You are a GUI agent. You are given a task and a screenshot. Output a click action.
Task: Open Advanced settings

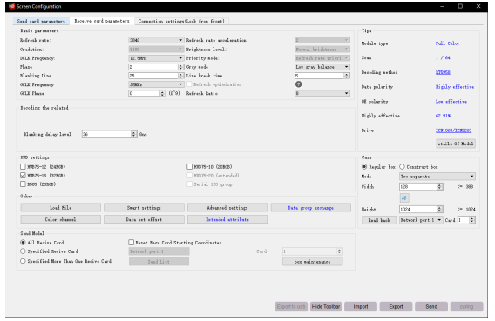(227, 208)
